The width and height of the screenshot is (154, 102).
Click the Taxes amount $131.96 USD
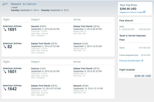(x=145, y=48)
